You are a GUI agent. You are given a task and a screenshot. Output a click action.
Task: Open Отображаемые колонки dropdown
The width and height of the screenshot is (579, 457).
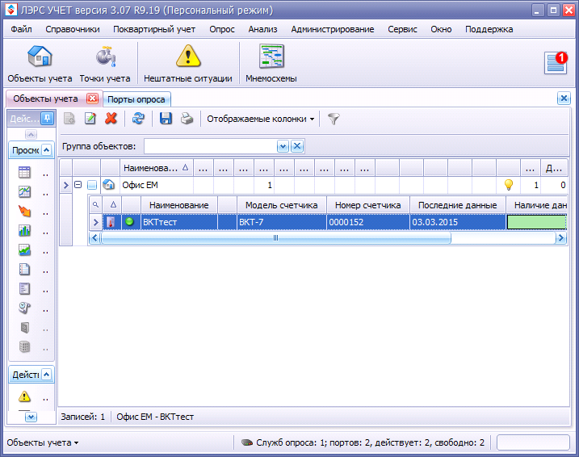[x=260, y=119]
